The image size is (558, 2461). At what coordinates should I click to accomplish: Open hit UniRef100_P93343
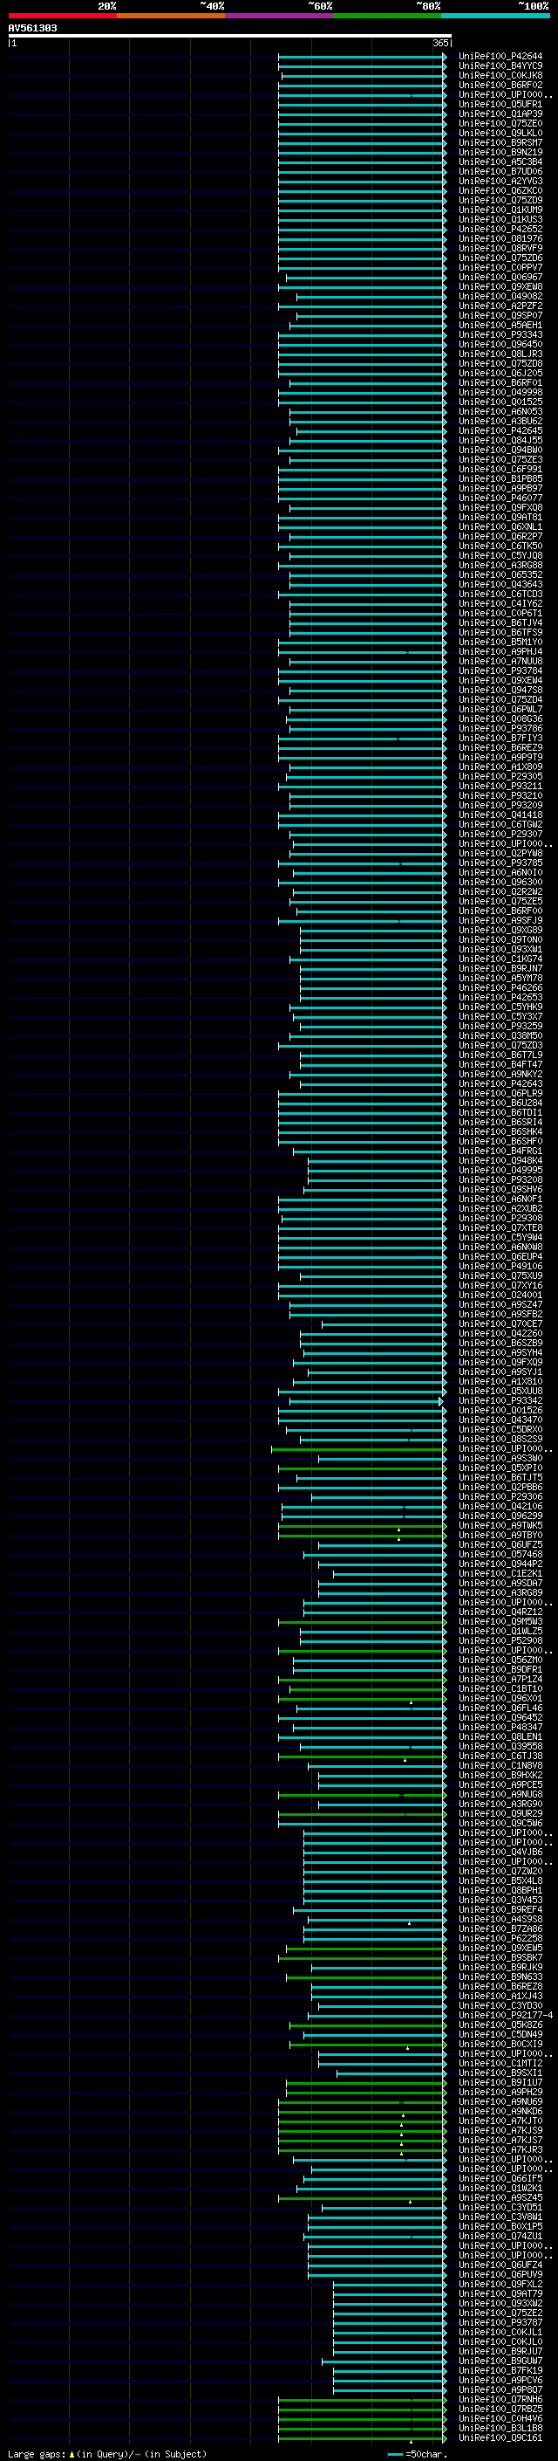pos(500,334)
